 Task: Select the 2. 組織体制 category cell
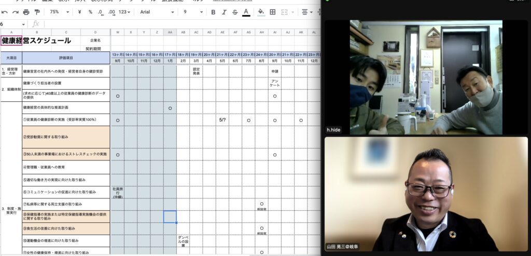[11, 89]
